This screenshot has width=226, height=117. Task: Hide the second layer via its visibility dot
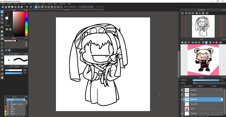[182, 95]
